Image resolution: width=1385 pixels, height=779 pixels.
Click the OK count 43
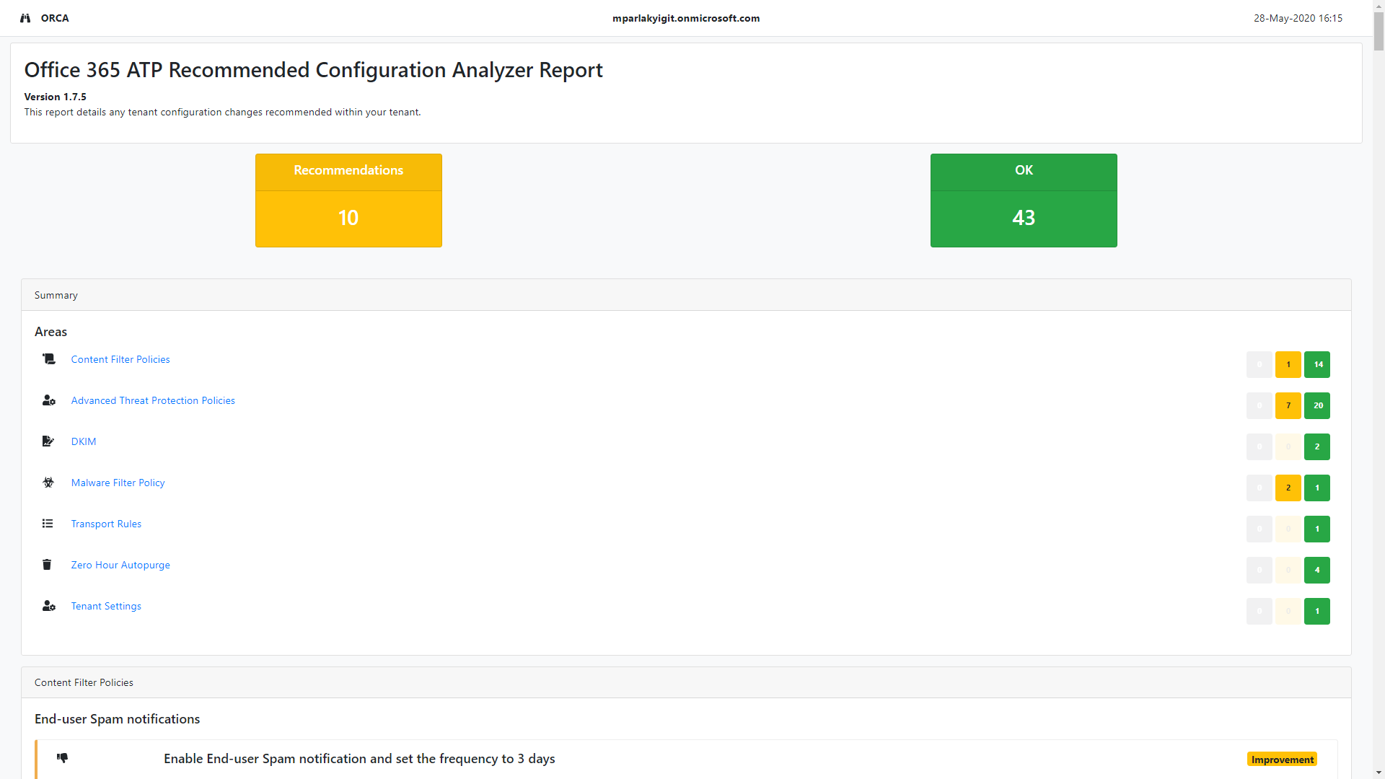tap(1024, 218)
